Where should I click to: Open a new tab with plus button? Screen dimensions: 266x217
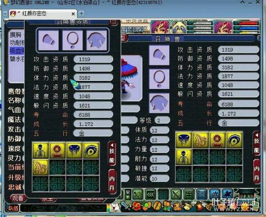click(82, 13)
